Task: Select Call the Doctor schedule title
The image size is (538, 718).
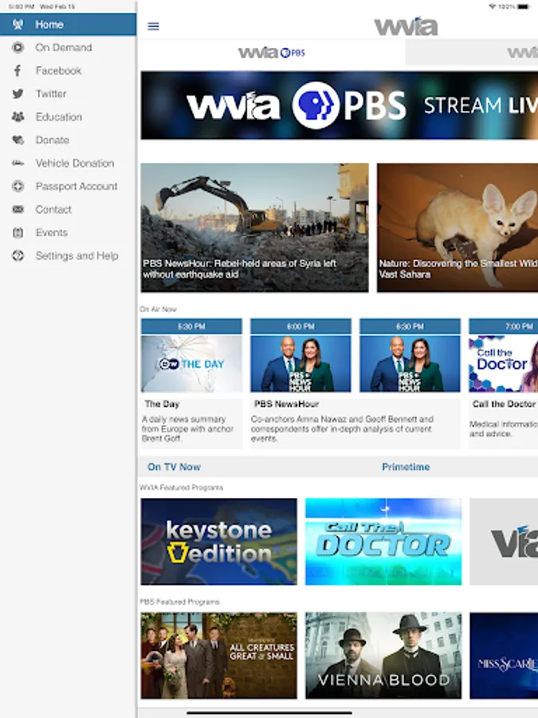Action: tap(504, 404)
